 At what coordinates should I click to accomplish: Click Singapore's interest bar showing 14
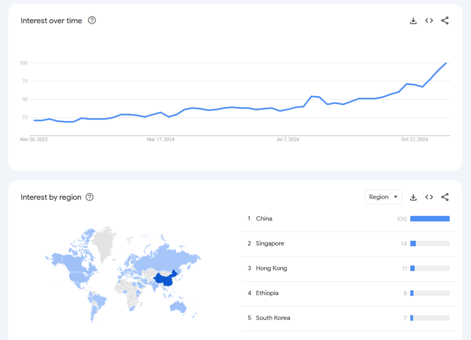pyautogui.click(x=413, y=243)
